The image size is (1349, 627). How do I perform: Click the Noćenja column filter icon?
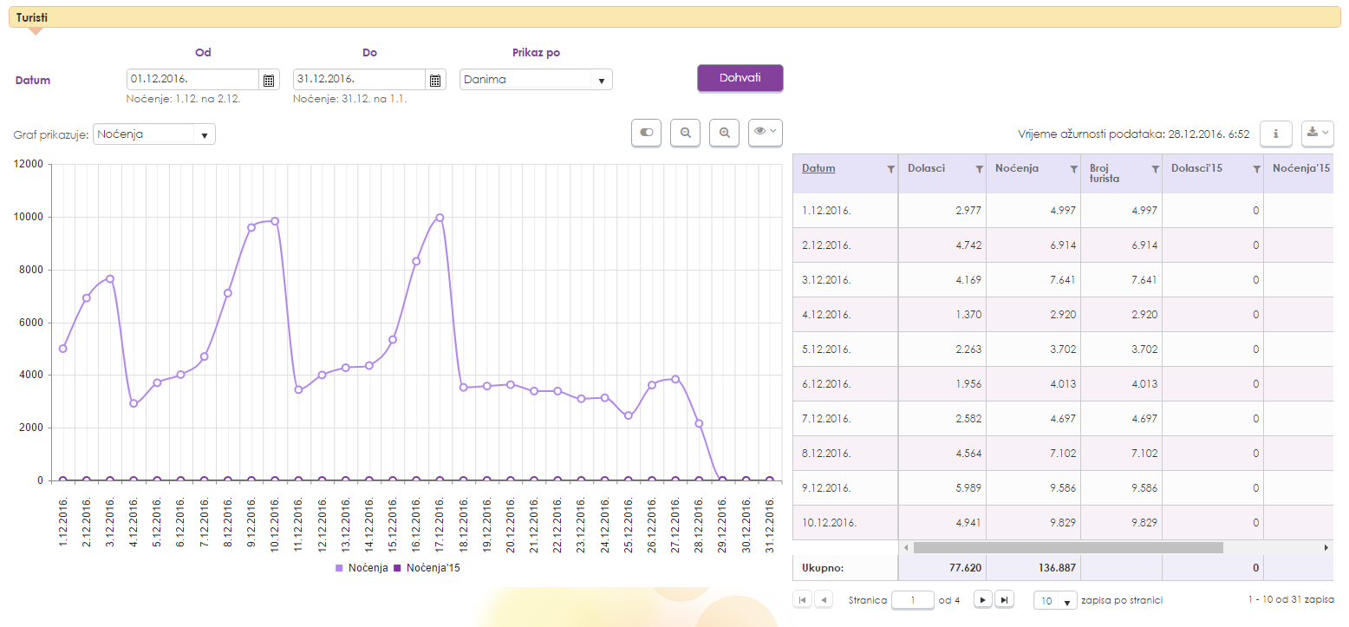tap(1073, 170)
